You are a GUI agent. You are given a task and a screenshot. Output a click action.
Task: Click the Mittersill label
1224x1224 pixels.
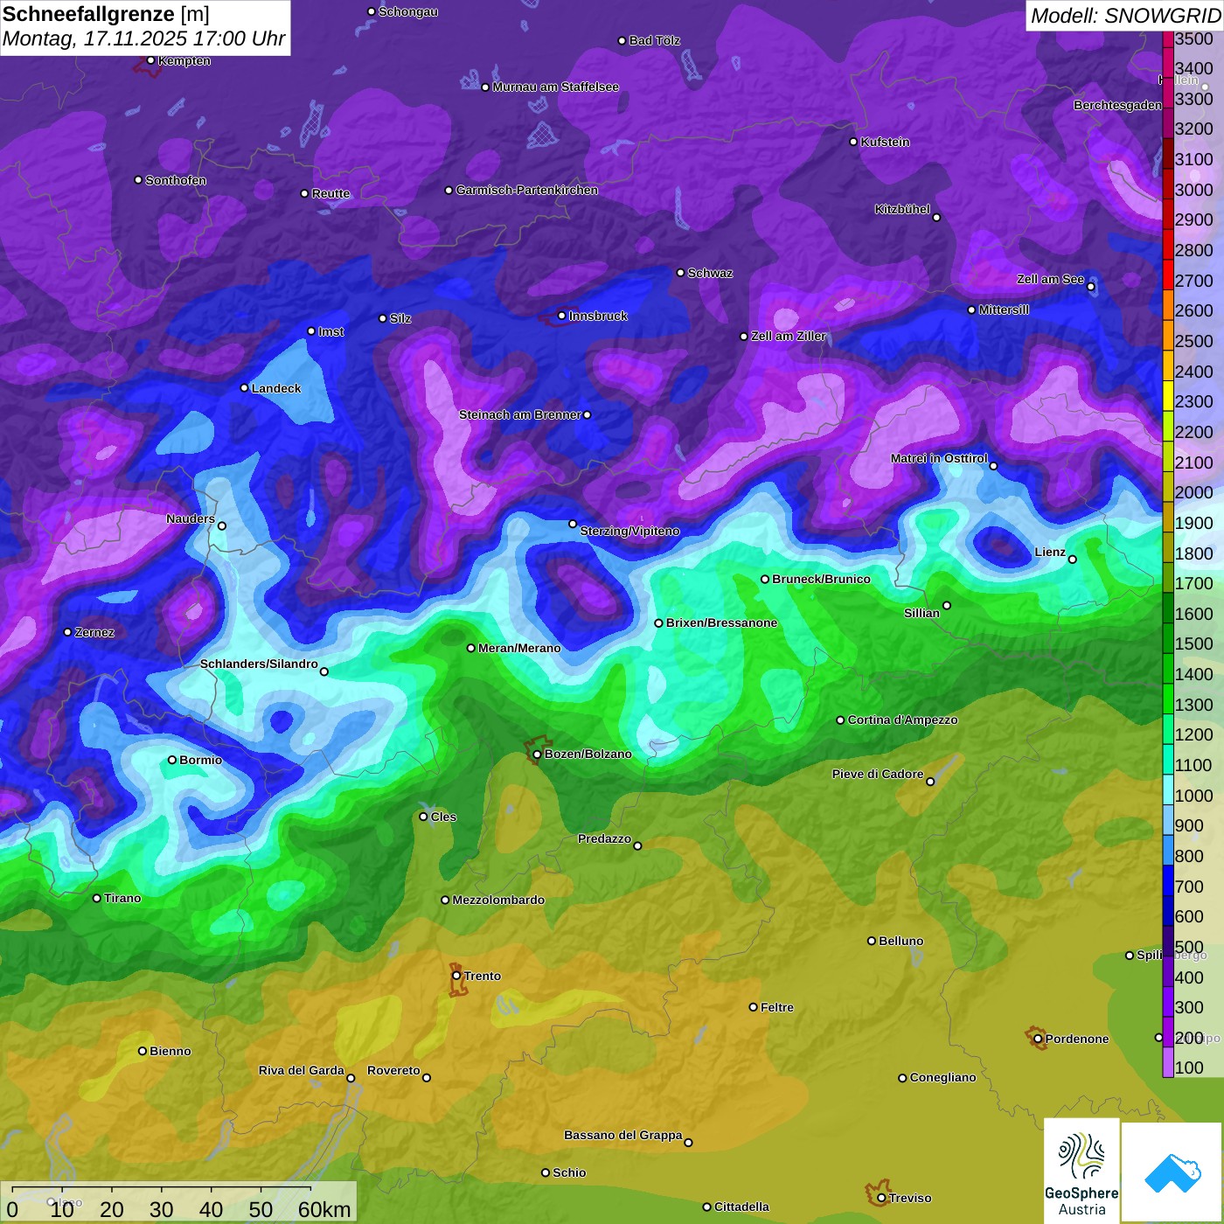(x=1004, y=309)
